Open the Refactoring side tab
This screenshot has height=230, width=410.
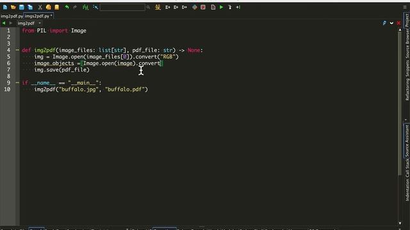click(x=407, y=89)
